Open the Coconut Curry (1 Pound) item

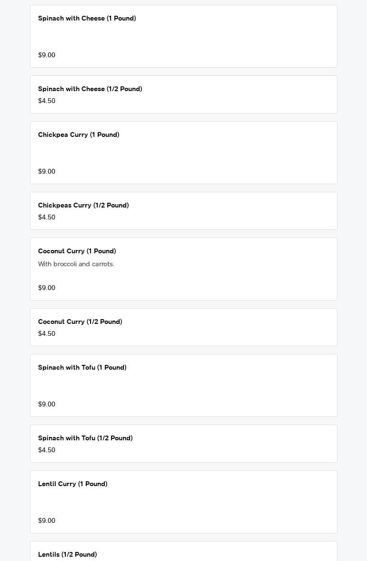pyautogui.click(x=77, y=251)
